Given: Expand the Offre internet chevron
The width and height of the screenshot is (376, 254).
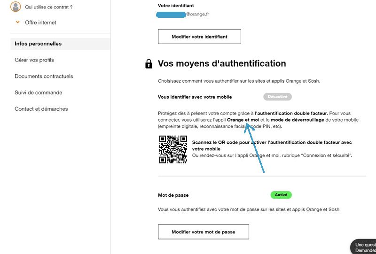Looking at the screenshot, I should [18, 23].
